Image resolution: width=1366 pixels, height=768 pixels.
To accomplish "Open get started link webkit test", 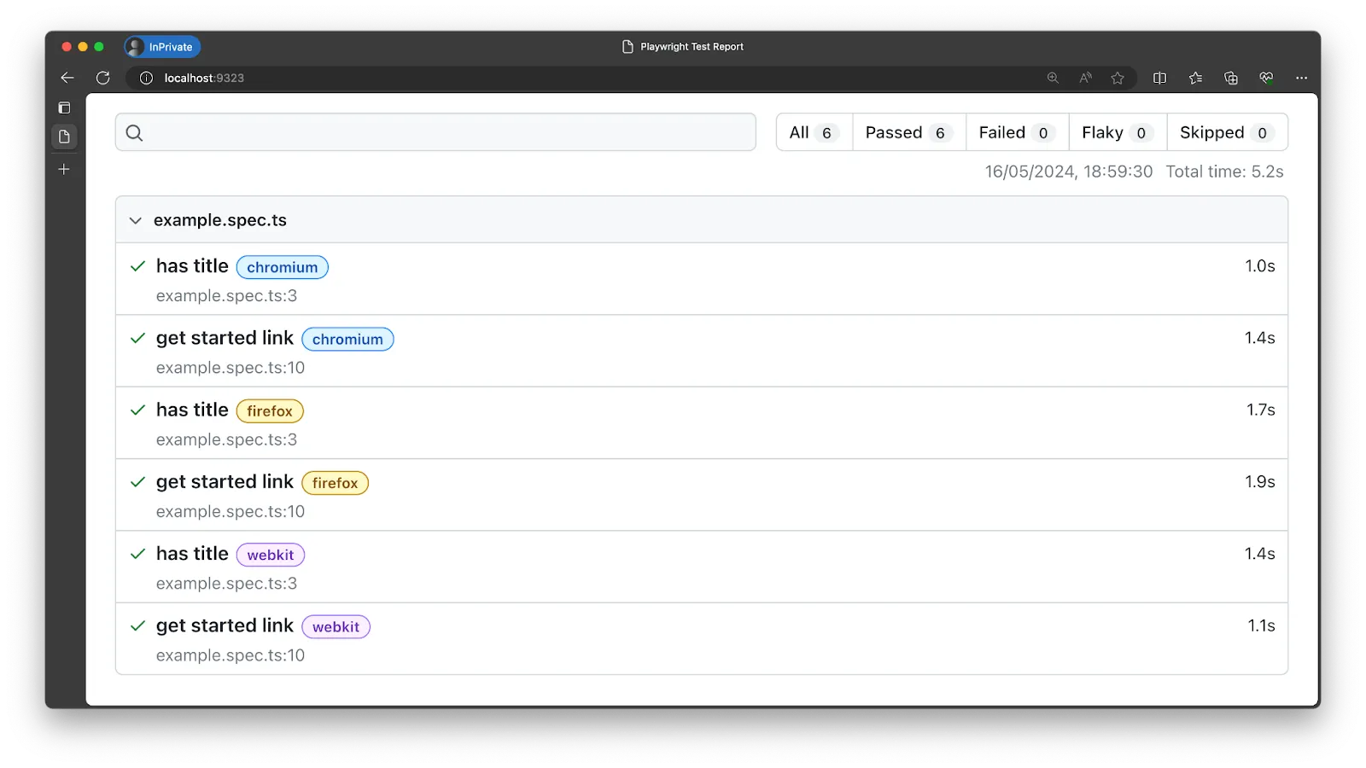I will coord(225,625).
